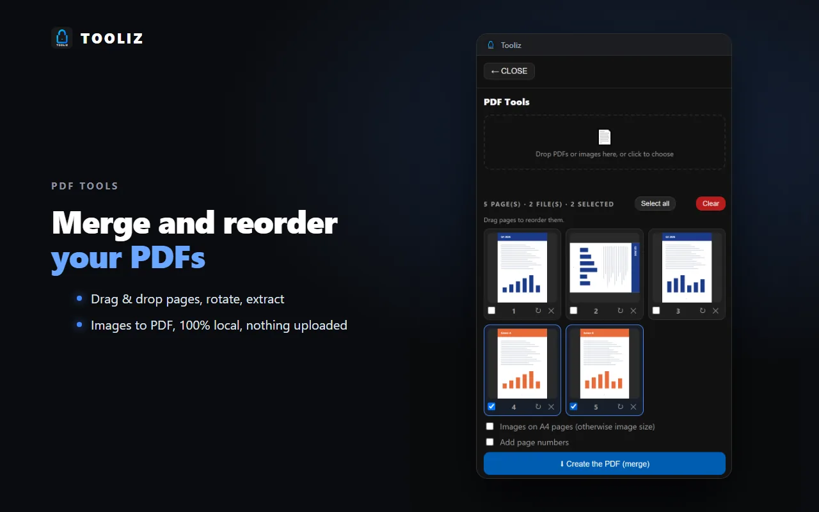Click the Tooliz logo icon at top left
Image resolution: width=819 pixels, height=512 pixels.
coord(62,38)
